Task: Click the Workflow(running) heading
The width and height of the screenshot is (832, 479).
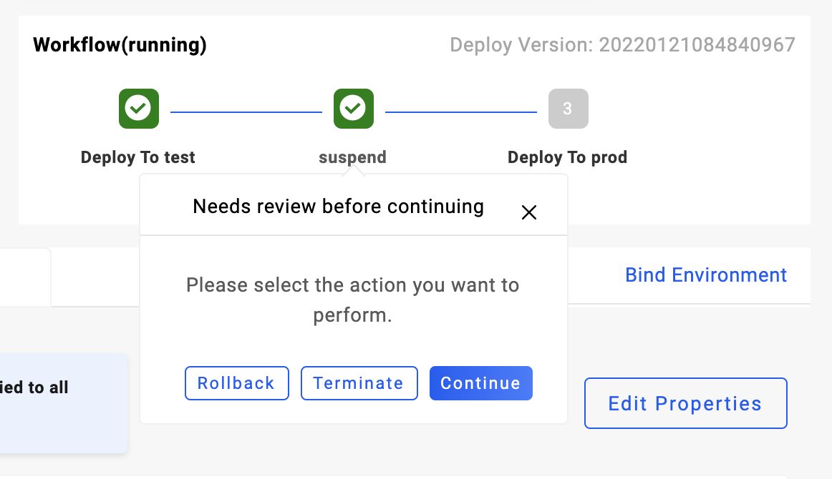Action: [x=120, y=45]
